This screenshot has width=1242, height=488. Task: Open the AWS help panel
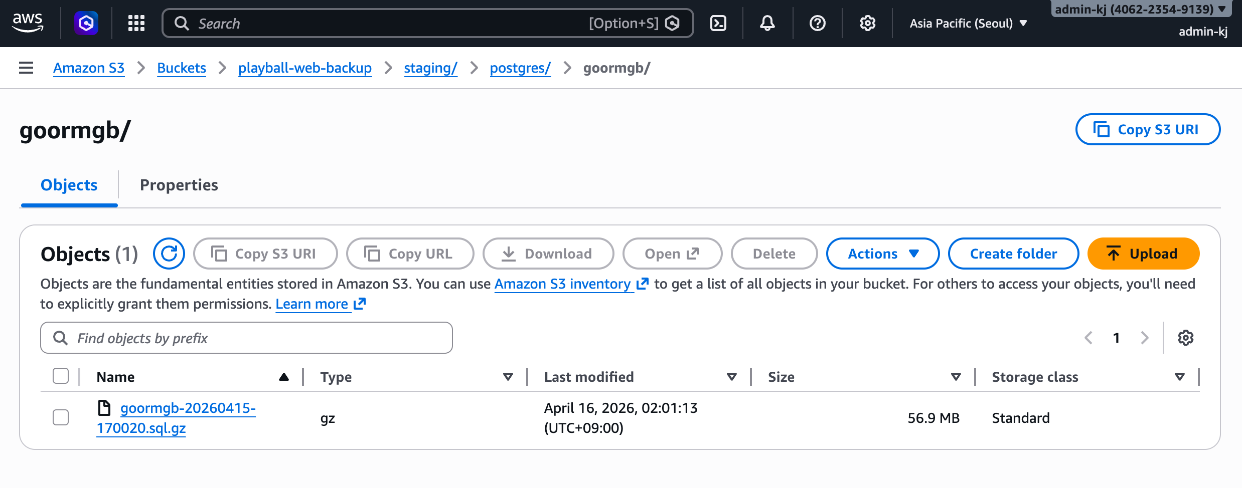(x=817, y=23)
